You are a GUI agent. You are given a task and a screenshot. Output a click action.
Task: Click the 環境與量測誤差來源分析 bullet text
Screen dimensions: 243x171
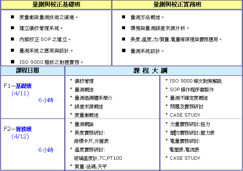[x=160, y=28]
